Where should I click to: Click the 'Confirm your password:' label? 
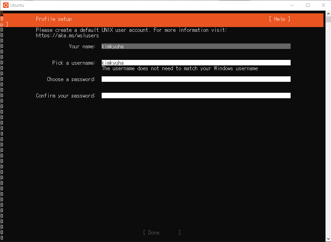point(66,96)
